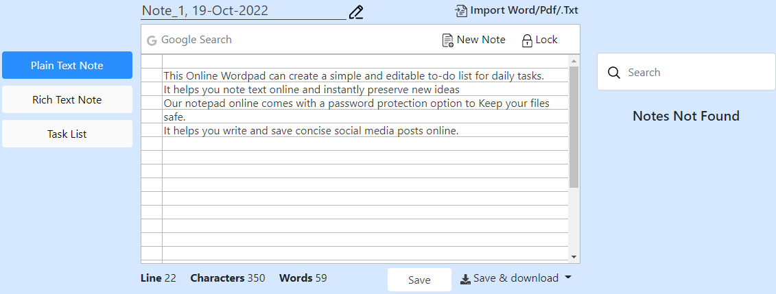This screenshot has width=776, height=294.
Task: Click the 'Words 59' counter
Action: [303, 278]
